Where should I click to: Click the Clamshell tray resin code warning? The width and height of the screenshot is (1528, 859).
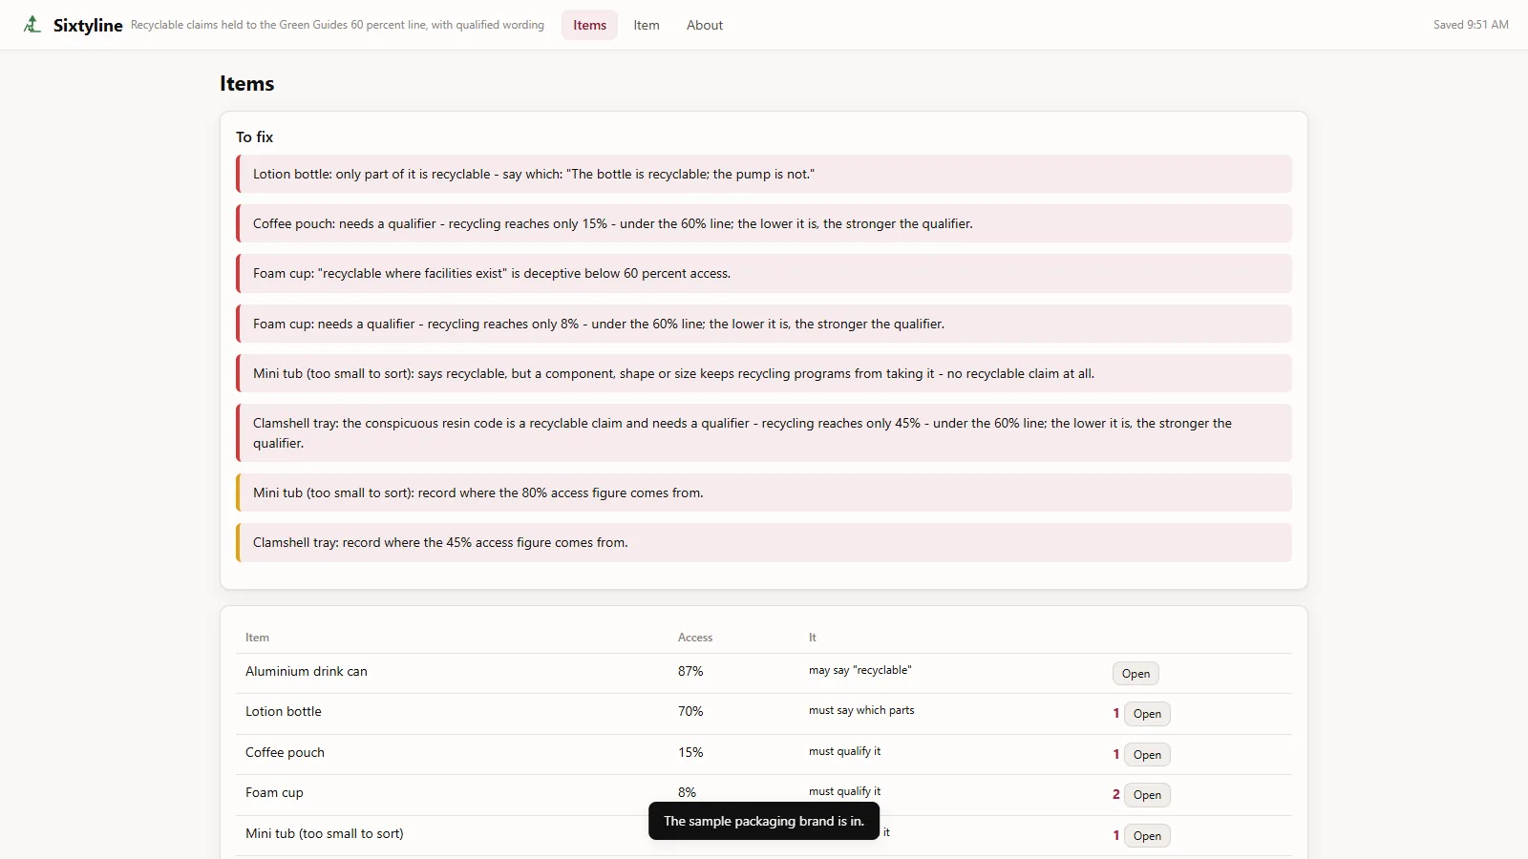764,433
